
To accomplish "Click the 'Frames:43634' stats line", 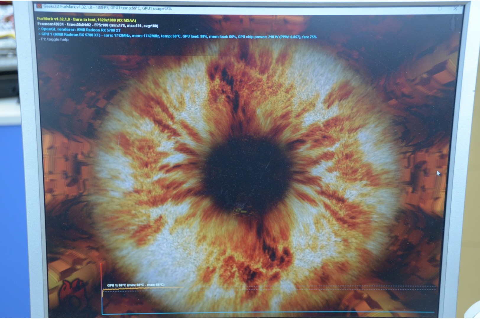I will [98, 25].
